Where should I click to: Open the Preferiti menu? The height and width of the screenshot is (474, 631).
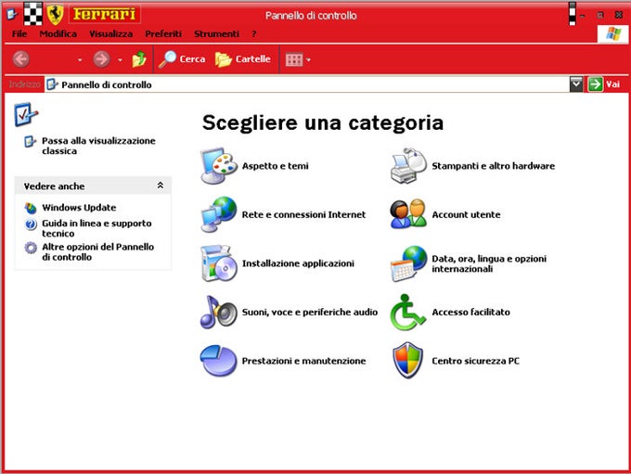[163, 33]
